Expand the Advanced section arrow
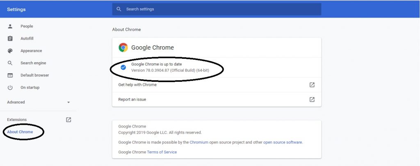420x166 pixels. point(68,102)
